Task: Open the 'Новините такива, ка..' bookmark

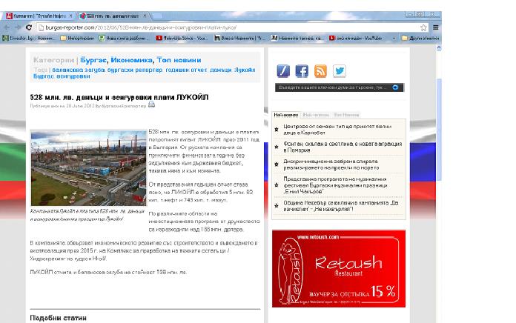Action: tap(297, 39)
